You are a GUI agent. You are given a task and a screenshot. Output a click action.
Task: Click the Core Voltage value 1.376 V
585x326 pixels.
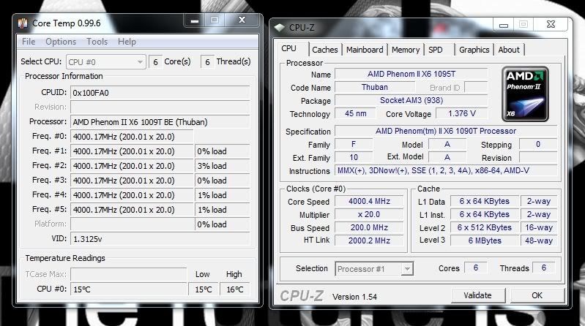(462, 113)
